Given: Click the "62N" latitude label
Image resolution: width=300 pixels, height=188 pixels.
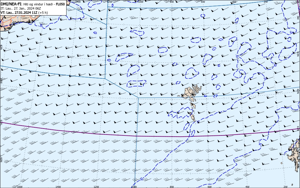Looking at the screenshot, I should tap(298, 91).
